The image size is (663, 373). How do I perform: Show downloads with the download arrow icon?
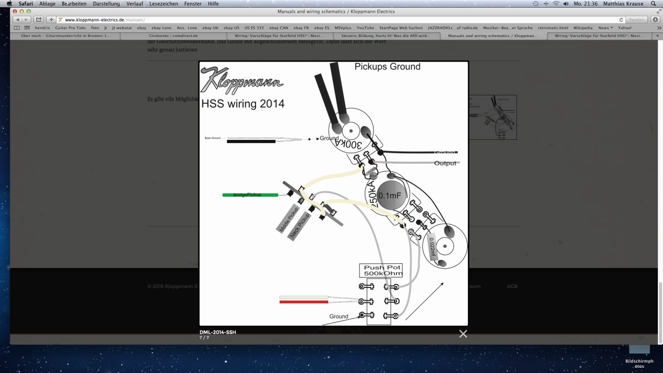pyautogui.click(x=655, y=20)
